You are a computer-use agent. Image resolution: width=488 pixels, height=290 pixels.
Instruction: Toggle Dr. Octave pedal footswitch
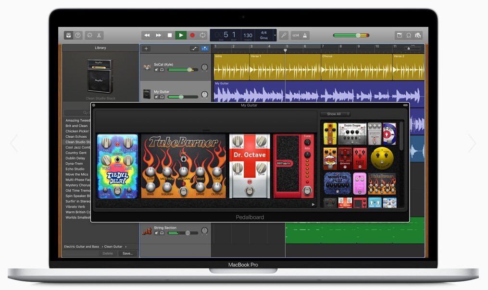coord(250,191)
